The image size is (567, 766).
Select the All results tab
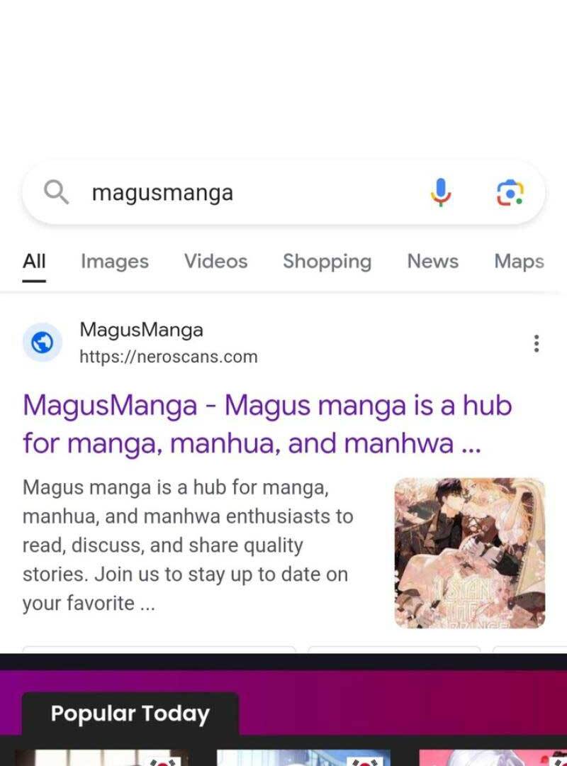coord(34,261)
